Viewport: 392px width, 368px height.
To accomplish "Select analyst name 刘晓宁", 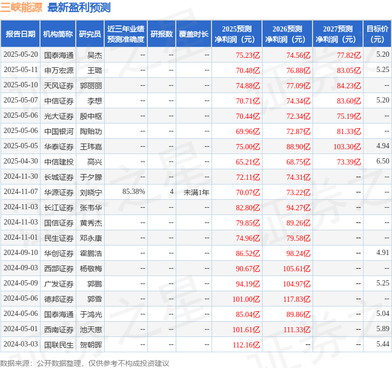I will pyautogui.click(x=91, y=192).
